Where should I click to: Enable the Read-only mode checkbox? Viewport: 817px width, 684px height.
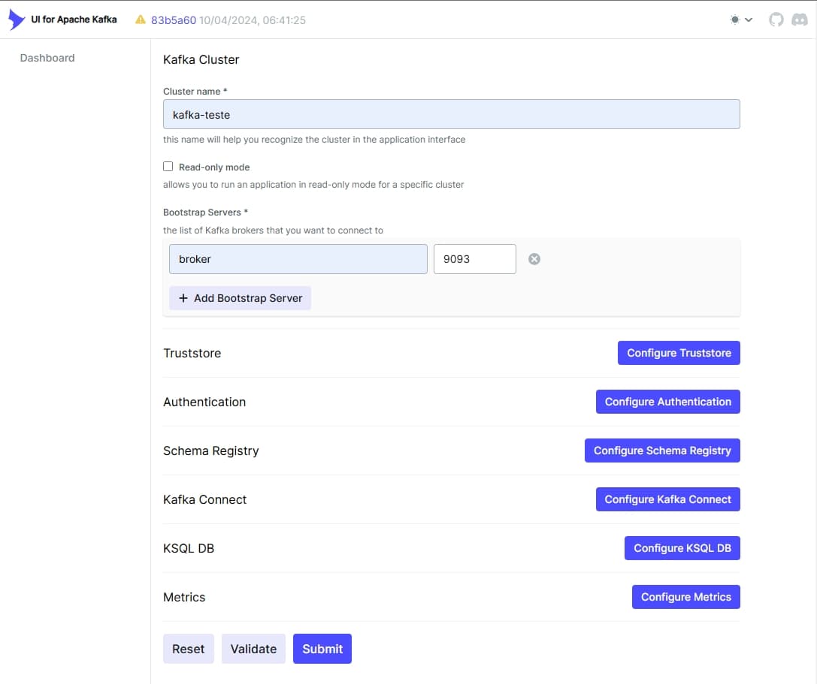click(x=168, y=167)
